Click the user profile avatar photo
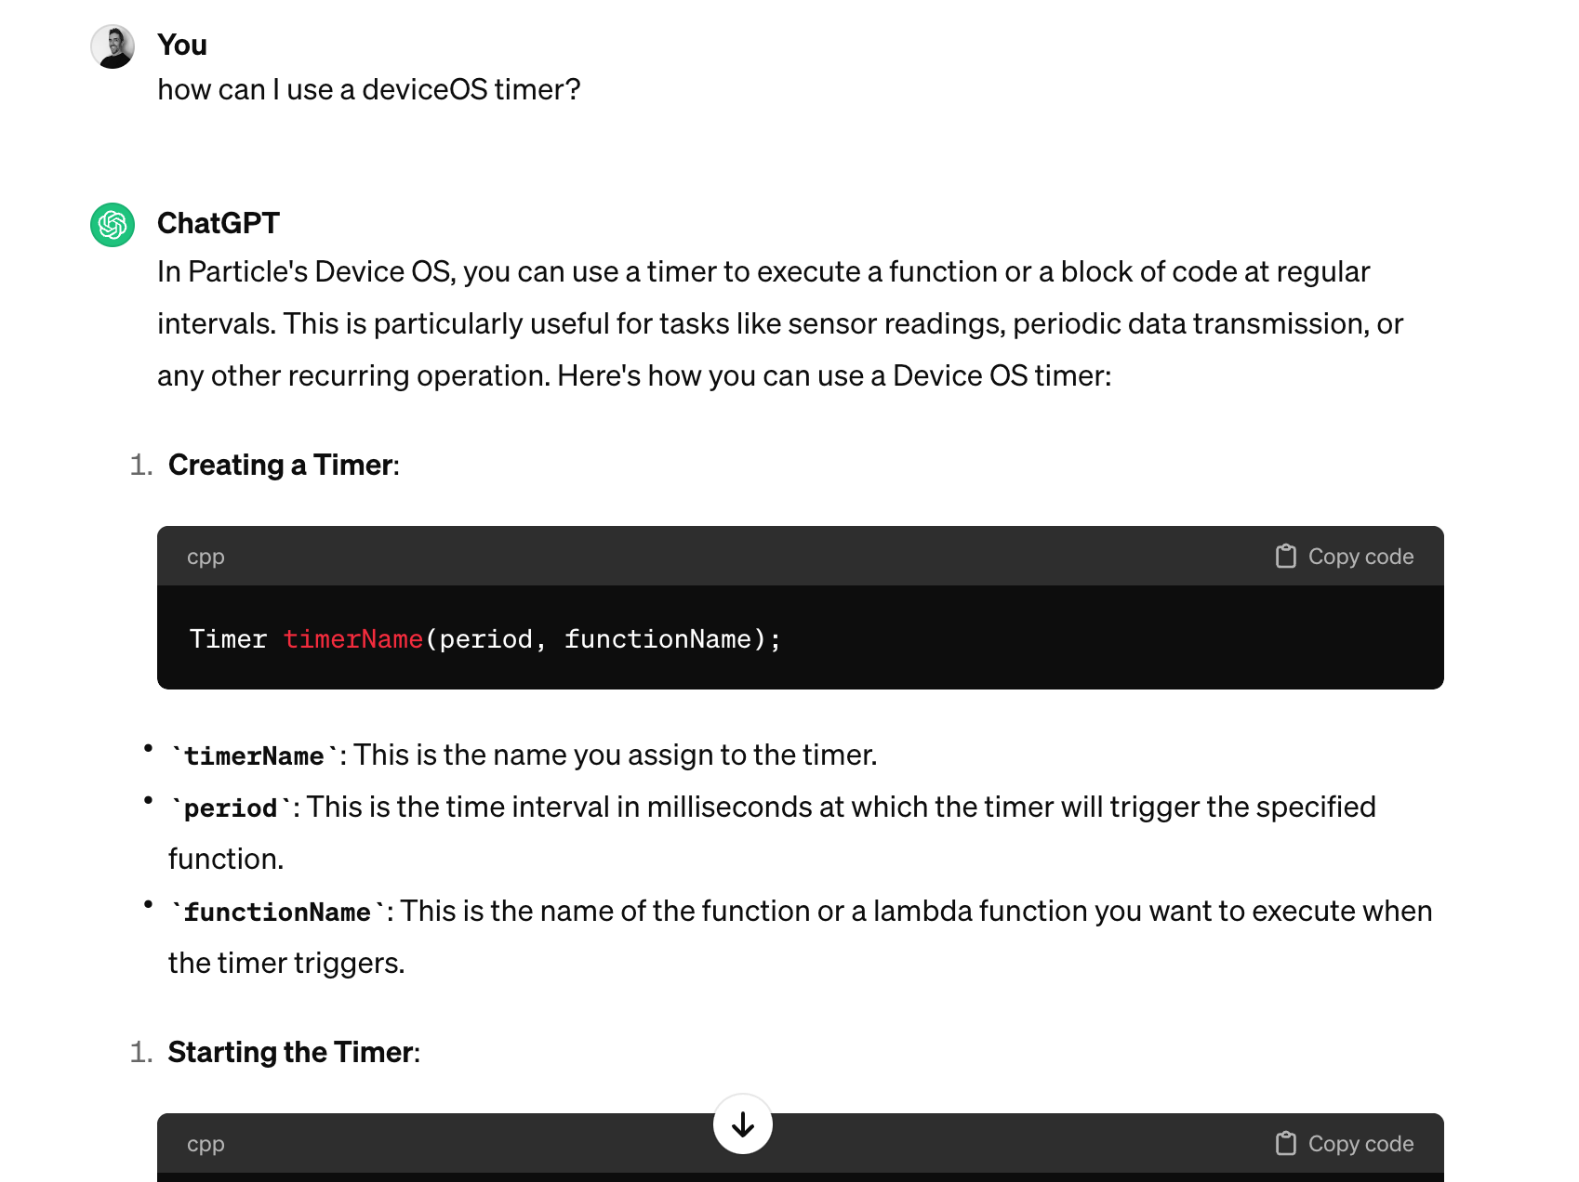1579x1182 pixels. point(113,46)
